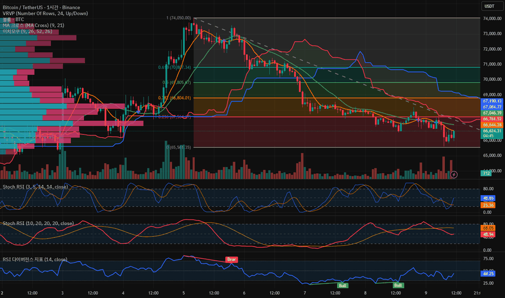Click the blue 67,190.13 price label

(492, 101)
